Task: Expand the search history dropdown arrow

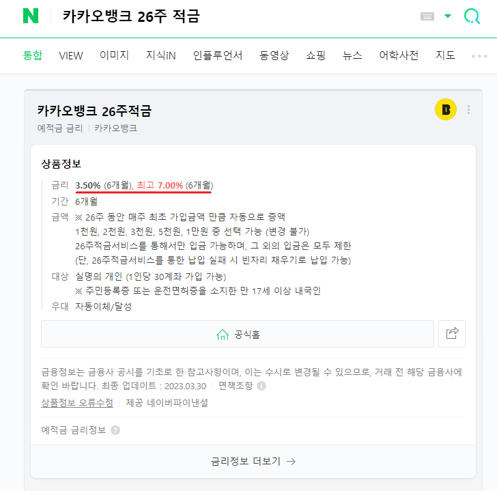Action: click(448, 16)
